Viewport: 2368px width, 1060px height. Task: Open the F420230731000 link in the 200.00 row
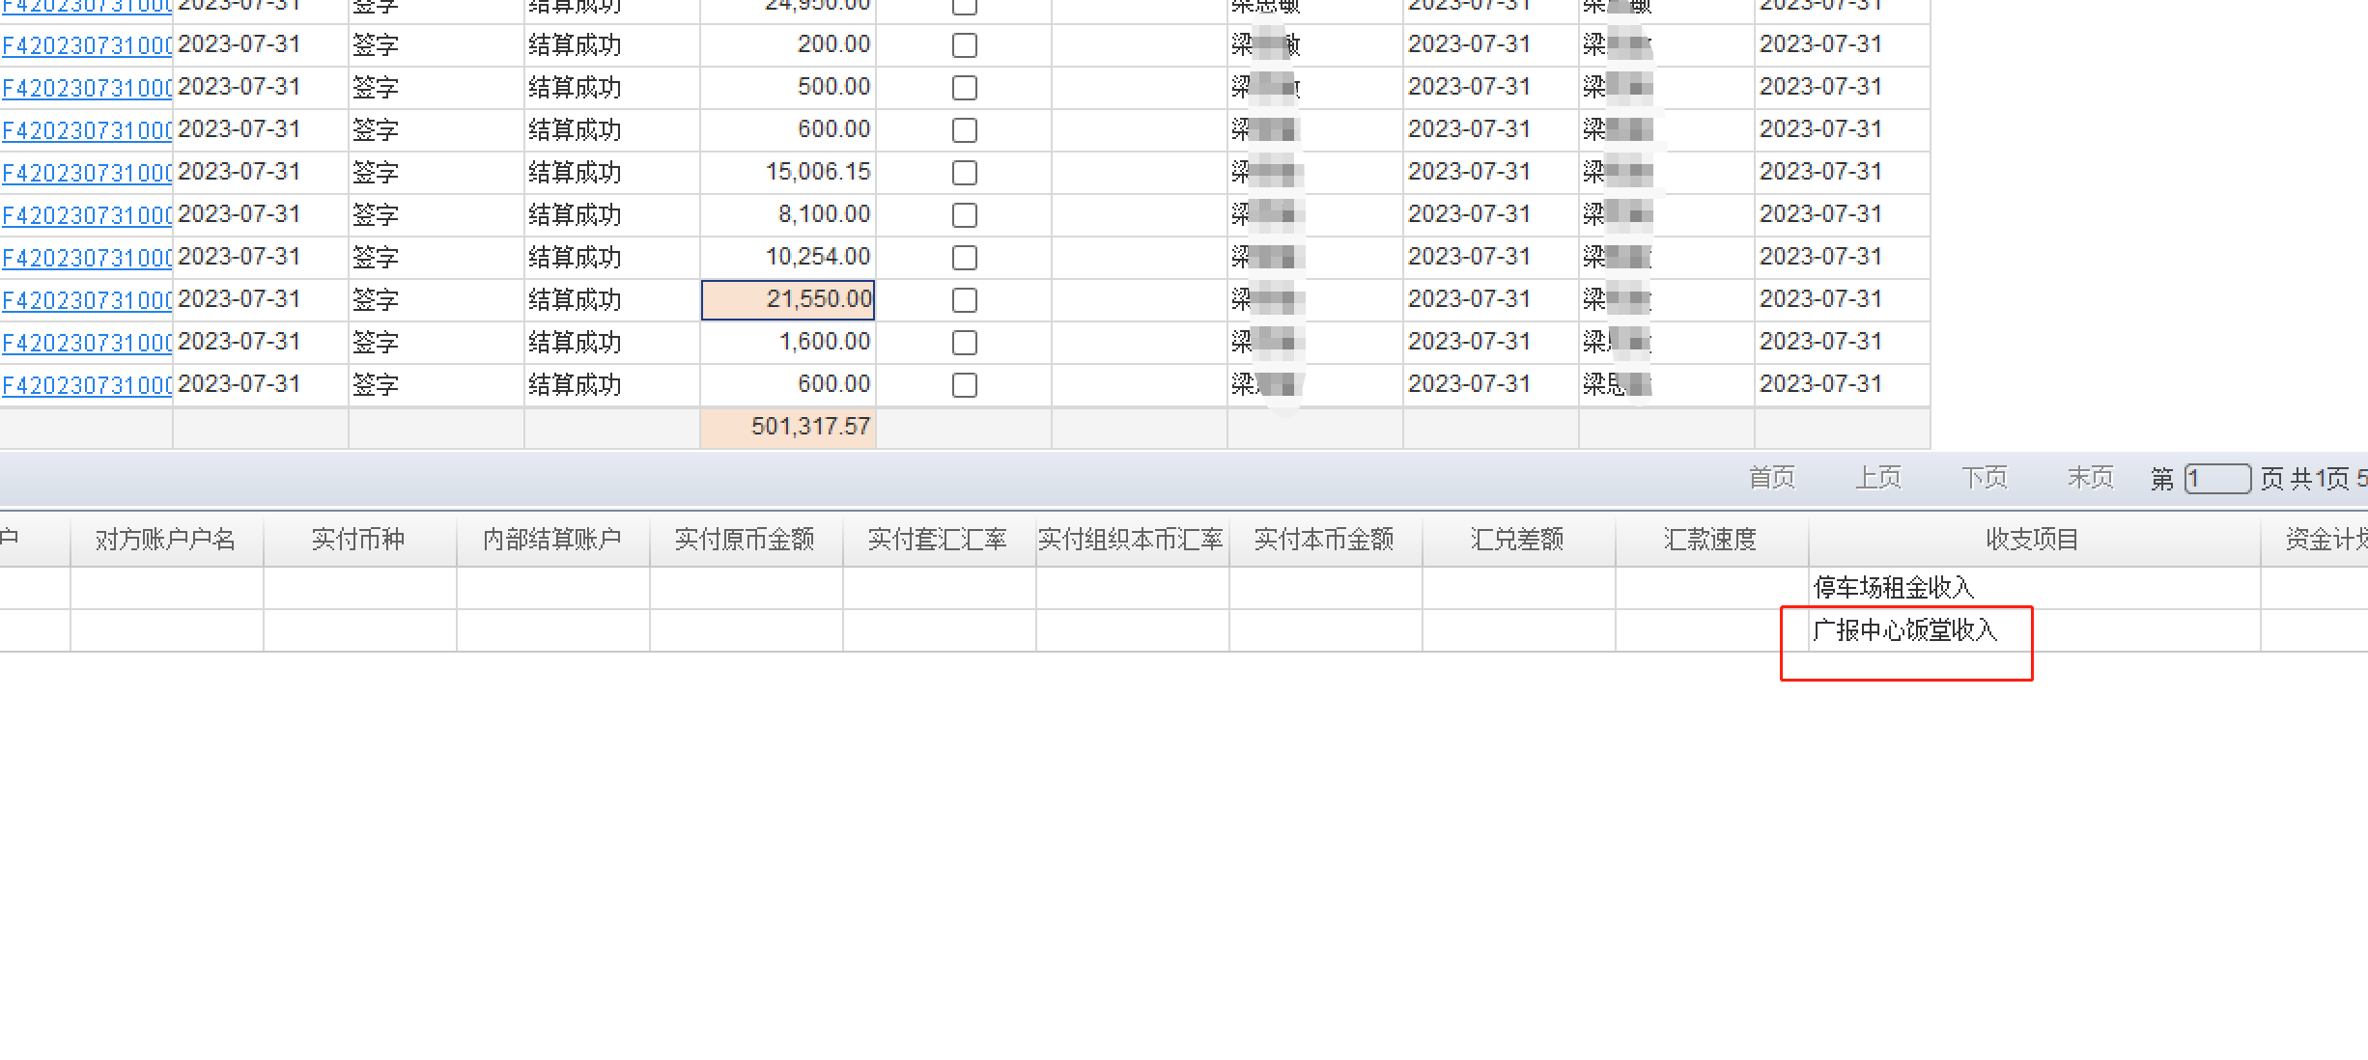[x=87, y=45]
